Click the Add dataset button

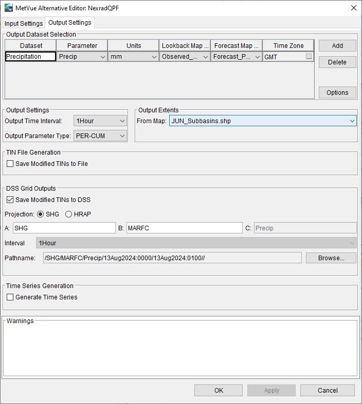(337, 45)
